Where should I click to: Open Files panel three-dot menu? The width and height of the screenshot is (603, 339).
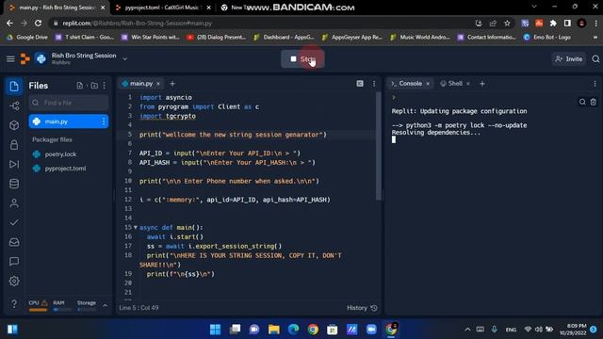pyautogui.click(x=105, y=86)
